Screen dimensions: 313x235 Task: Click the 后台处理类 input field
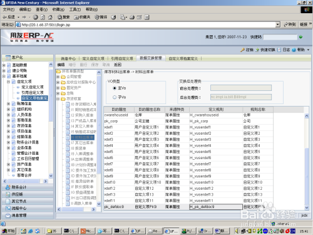click(241, 97)
